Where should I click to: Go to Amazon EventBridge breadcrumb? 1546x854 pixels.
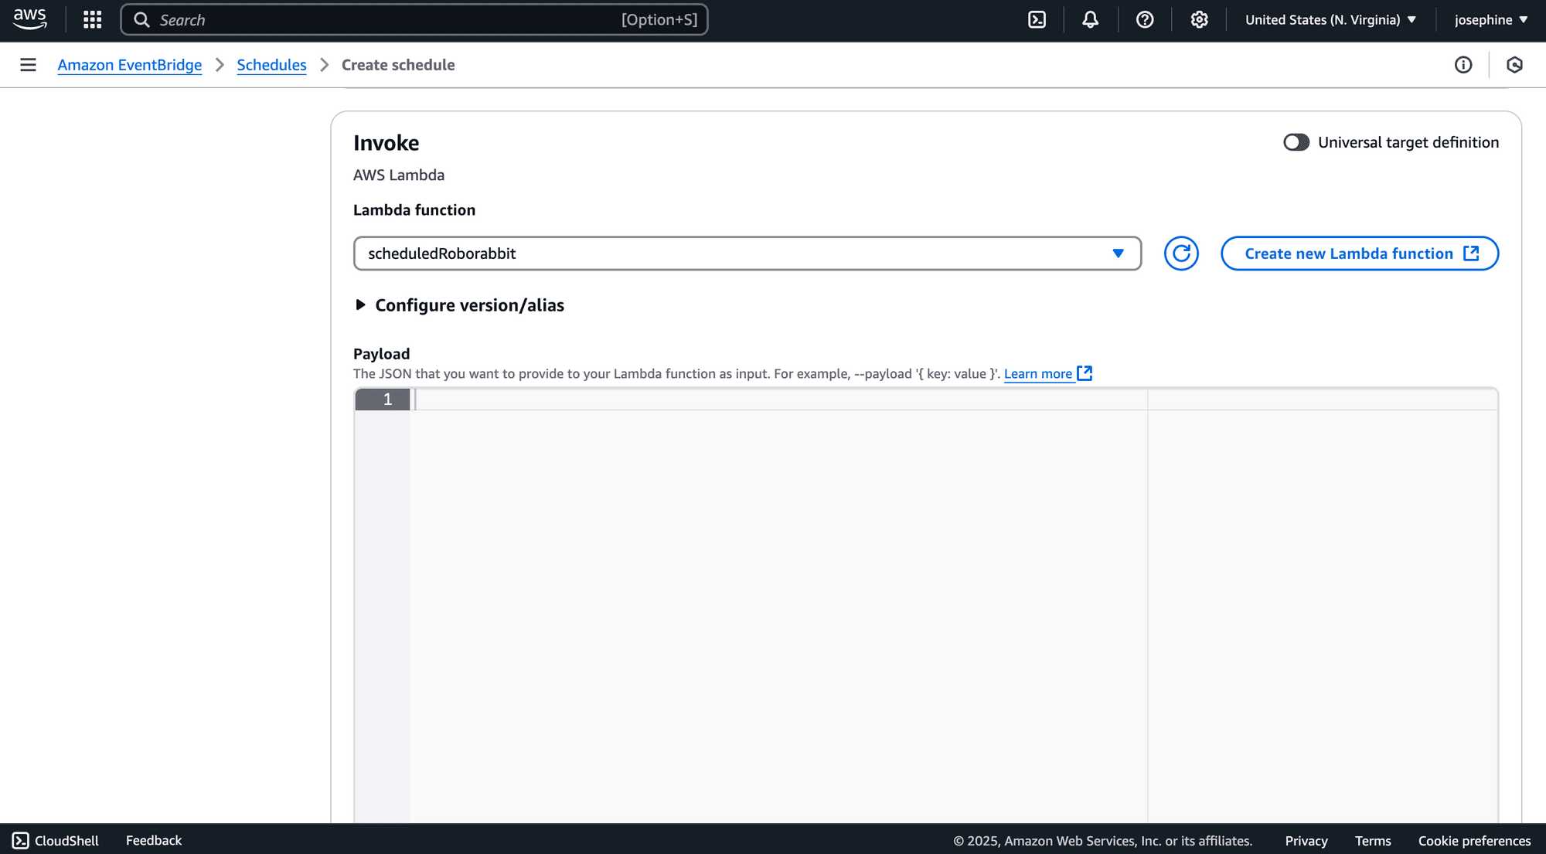(130, 65)
